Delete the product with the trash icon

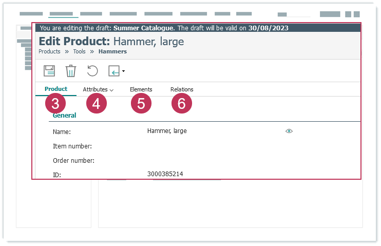[71, 71]
